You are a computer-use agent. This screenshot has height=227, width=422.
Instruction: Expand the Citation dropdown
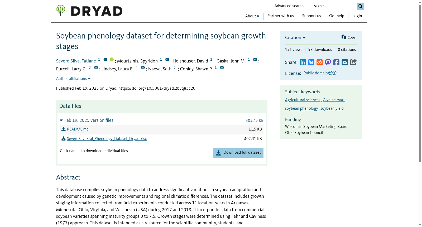(295, 37)
